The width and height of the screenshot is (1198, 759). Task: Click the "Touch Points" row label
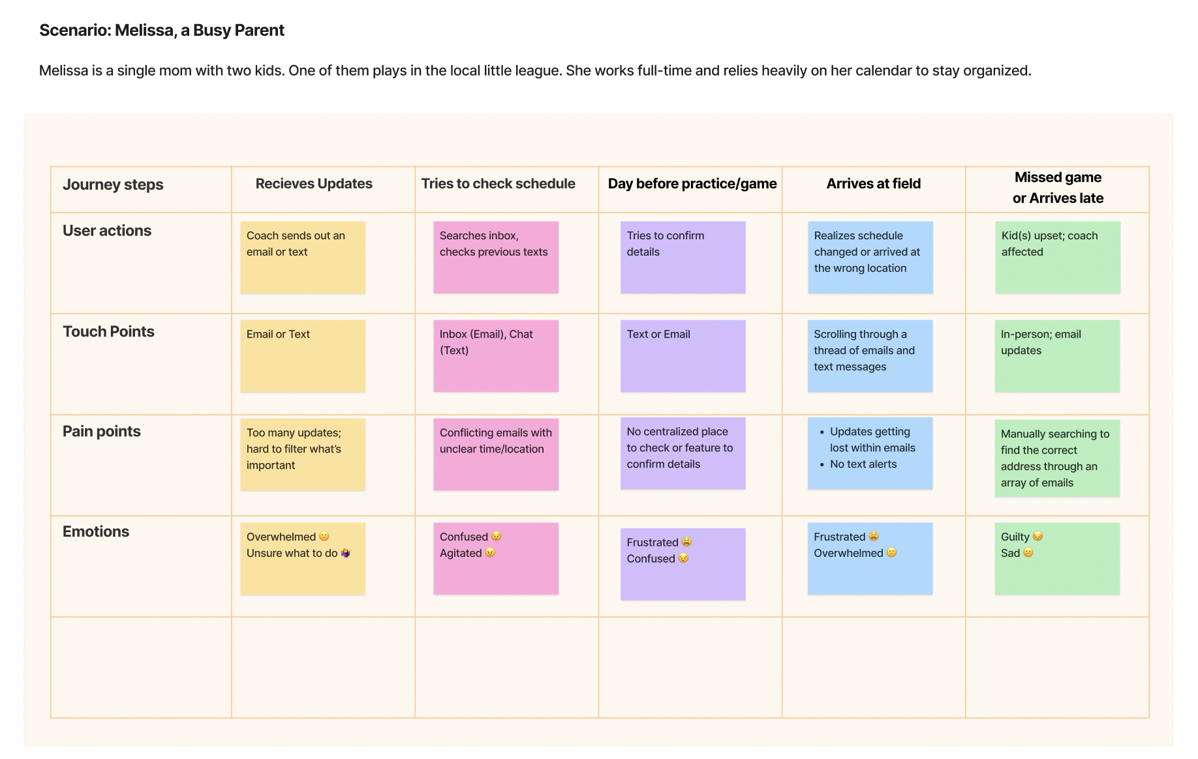(108, 332)
